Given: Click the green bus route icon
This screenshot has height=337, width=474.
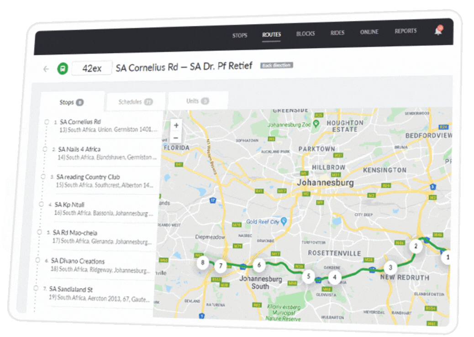Looking at the screenshot, I should [x=63, y=69].
